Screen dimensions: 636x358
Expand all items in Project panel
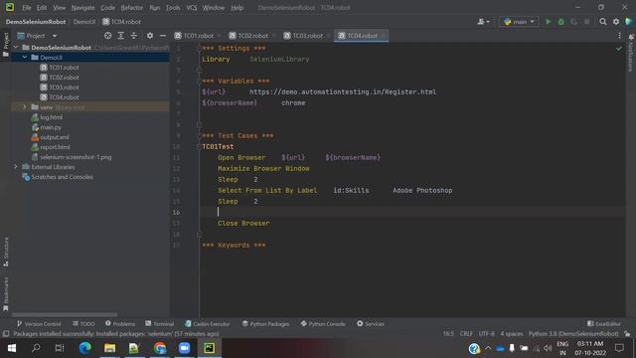click(120, 36)
